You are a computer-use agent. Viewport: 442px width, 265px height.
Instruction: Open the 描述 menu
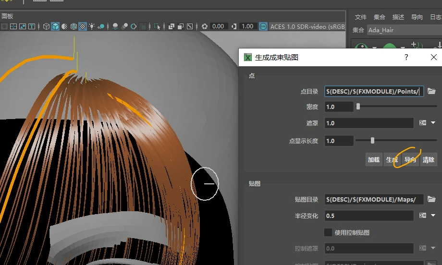pos(398,17)
